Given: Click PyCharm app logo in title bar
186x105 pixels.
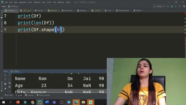Looking at the screenshot, I should 2,2.
